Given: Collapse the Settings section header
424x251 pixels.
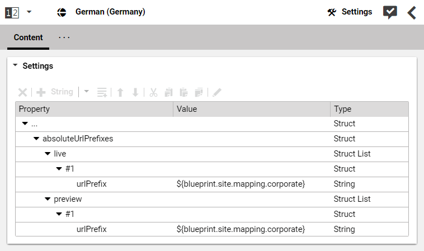Looking at the screenshot, I should point(16,66).
